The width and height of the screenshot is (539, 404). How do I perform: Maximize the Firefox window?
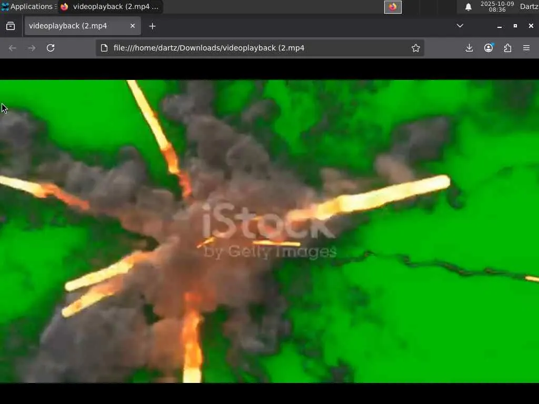coord(515,26)
